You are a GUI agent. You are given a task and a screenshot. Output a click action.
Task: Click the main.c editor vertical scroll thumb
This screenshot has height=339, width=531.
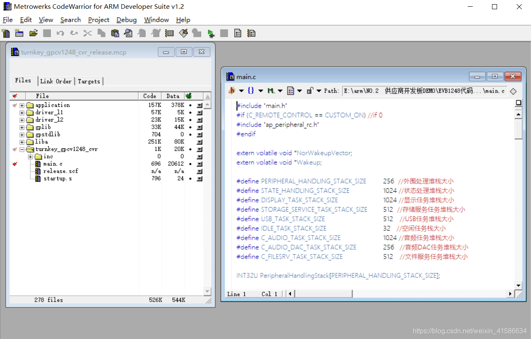click(x=518, y=129)
